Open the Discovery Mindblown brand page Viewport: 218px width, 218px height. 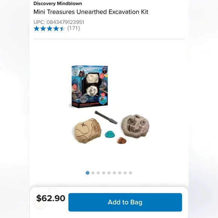click(58, 3)
